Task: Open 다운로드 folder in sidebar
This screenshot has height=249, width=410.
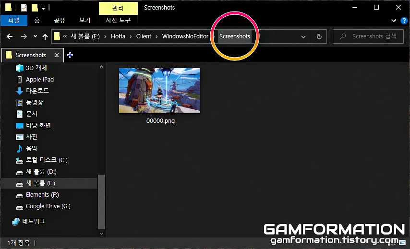Action: click(x=33, y=91)
